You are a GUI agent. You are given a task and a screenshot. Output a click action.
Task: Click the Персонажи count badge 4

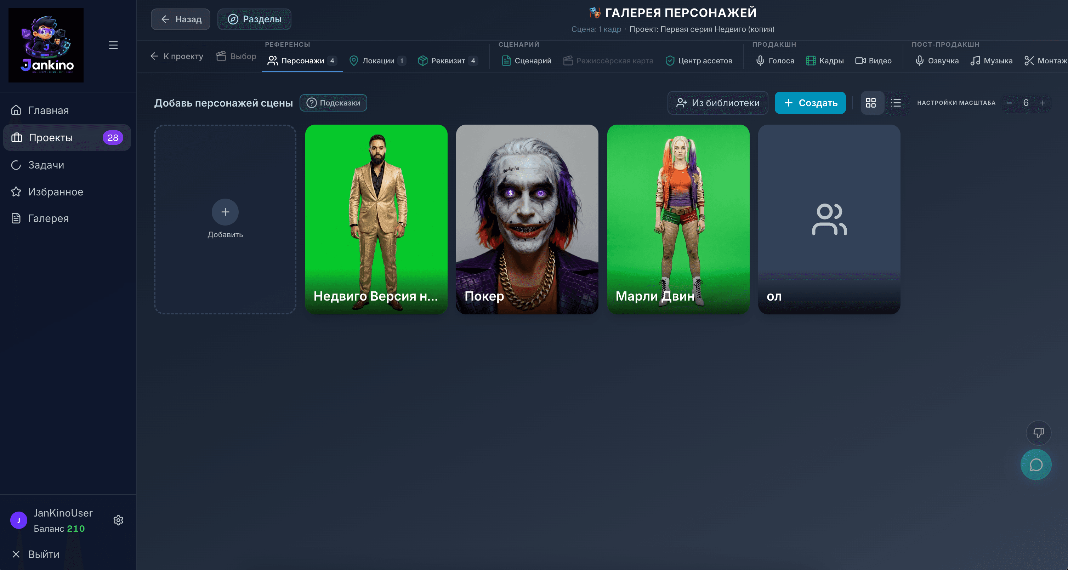point(332,61)
